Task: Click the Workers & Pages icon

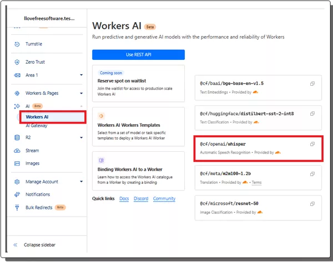Action: pos(17,93)
